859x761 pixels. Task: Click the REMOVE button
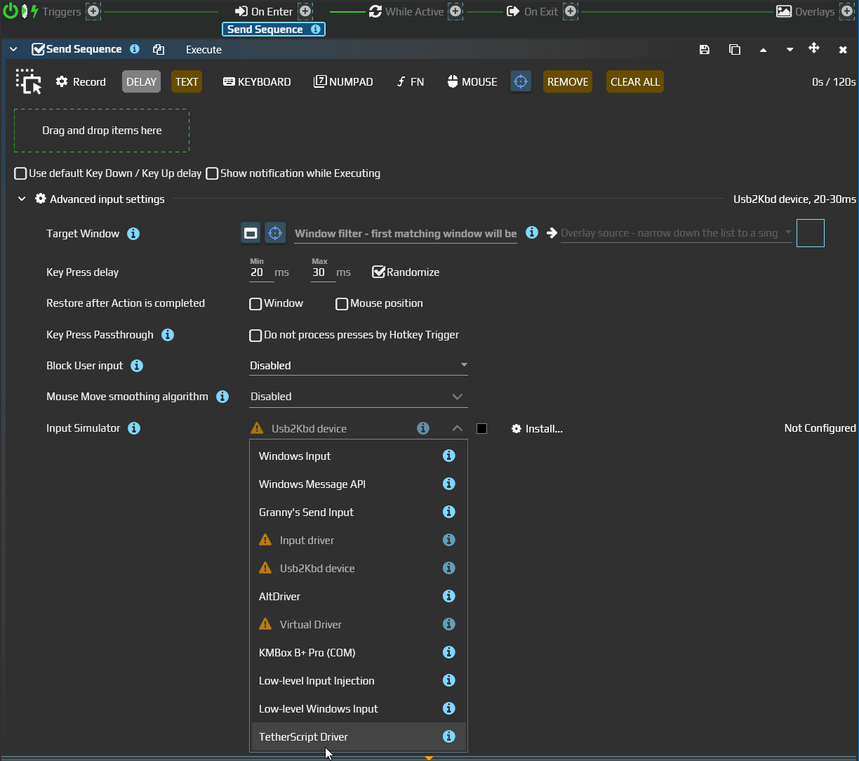coord(568,81)
